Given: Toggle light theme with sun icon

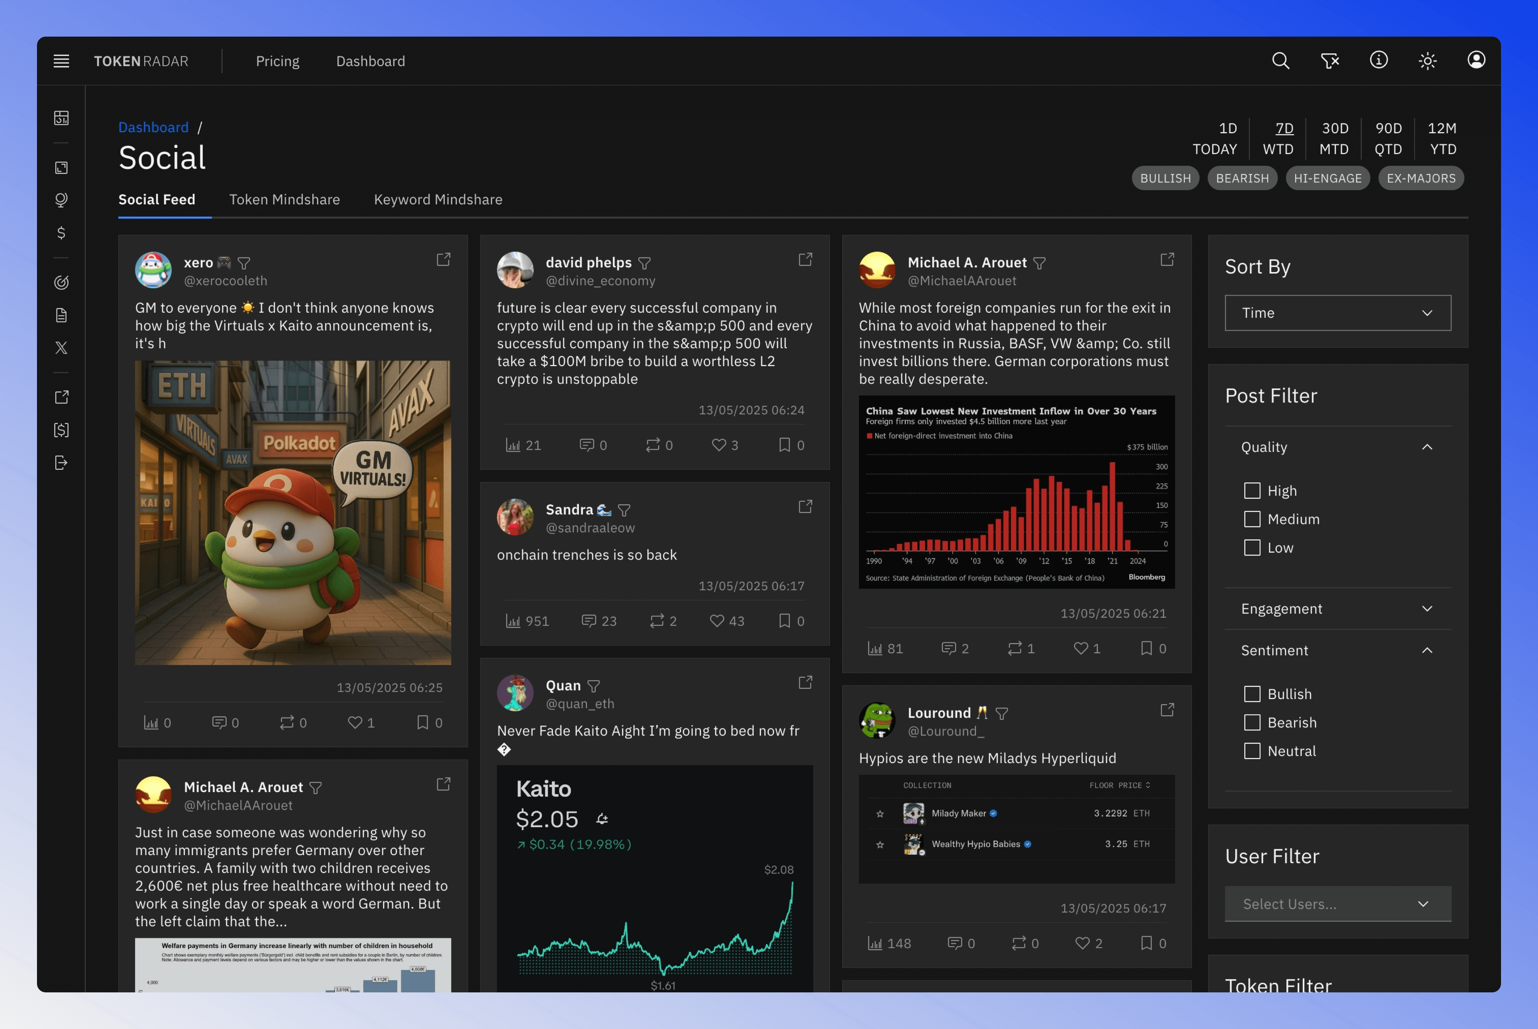Looking at the screenshot, I should pos(1427,61).
